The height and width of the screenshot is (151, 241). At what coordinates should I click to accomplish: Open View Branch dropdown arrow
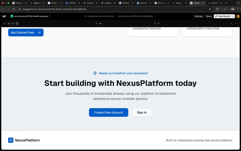tap(233, 16)
